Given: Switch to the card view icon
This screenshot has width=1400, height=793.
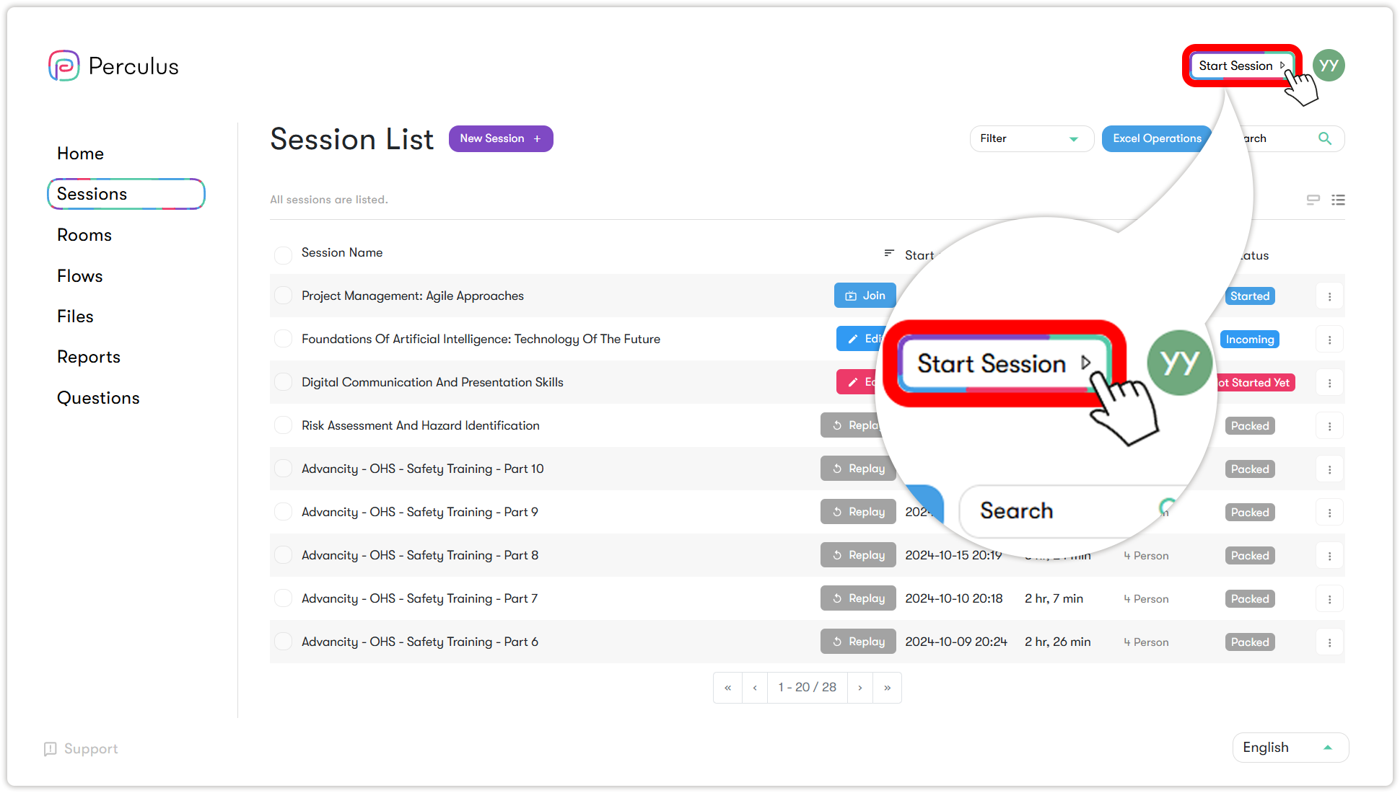Looking at the screenshot, I should coord(1313,200).
